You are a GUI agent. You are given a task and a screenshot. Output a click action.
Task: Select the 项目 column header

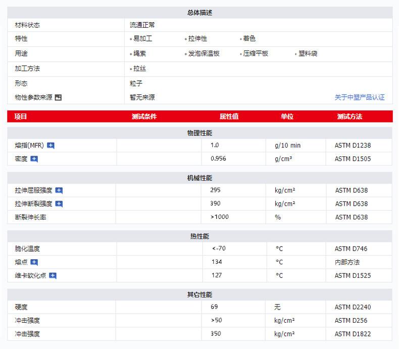pos(21,117)
